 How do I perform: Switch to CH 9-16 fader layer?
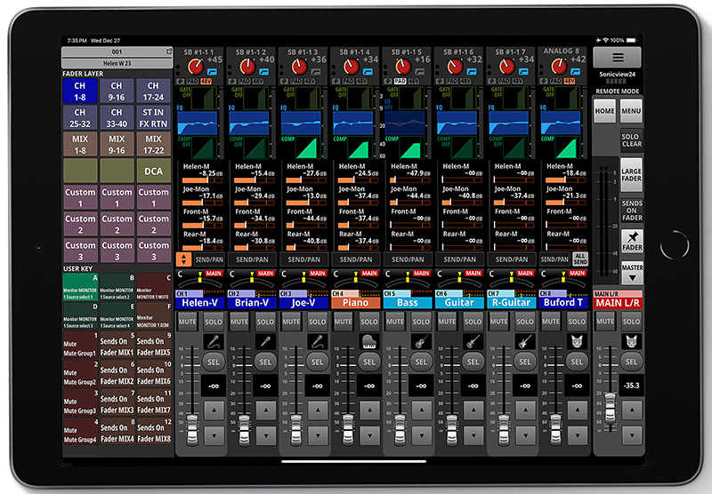(117, 91)
